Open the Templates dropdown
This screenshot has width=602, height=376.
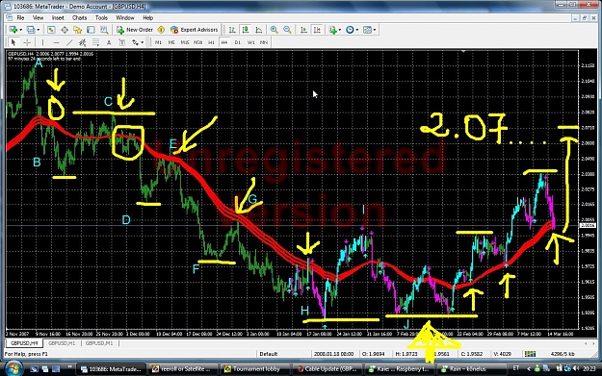[x=375, y=30]
